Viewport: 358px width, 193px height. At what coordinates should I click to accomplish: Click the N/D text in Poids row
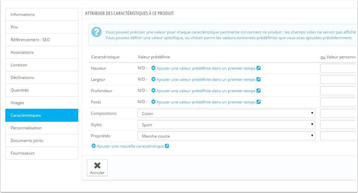(x=141, y=102)
